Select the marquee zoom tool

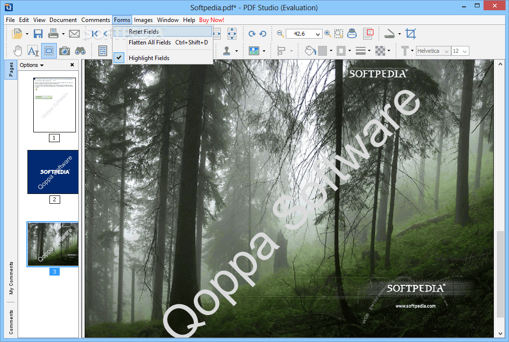point(339,34)
